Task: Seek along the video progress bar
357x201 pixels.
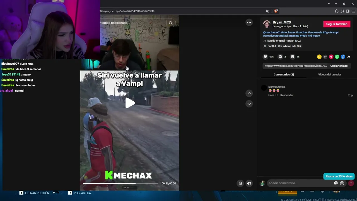Action: click(120, 183)
